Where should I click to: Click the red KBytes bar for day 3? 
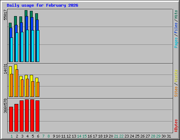pos(21,116)
